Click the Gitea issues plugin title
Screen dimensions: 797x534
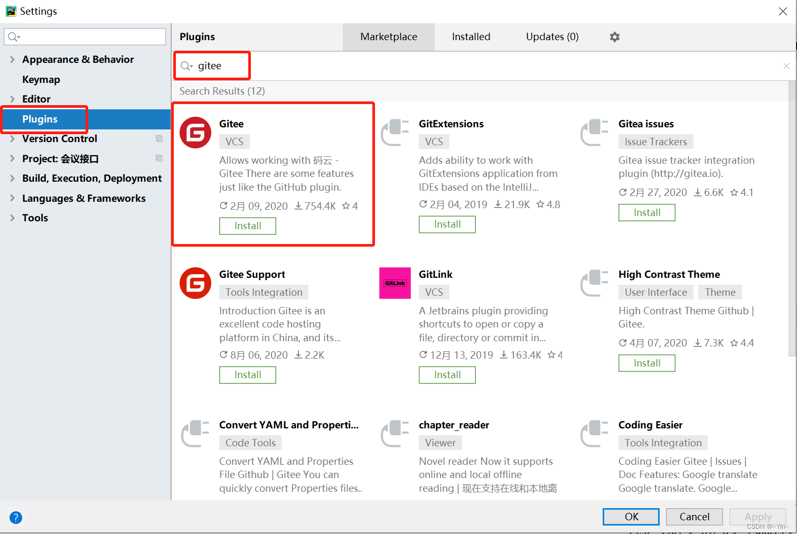646,124
